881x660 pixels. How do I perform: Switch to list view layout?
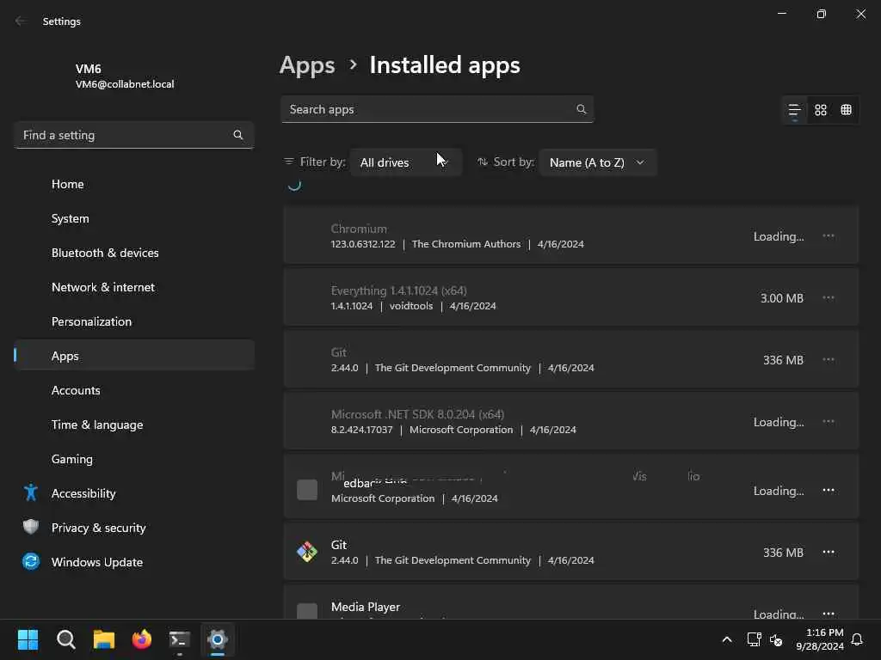click(794, 110)
